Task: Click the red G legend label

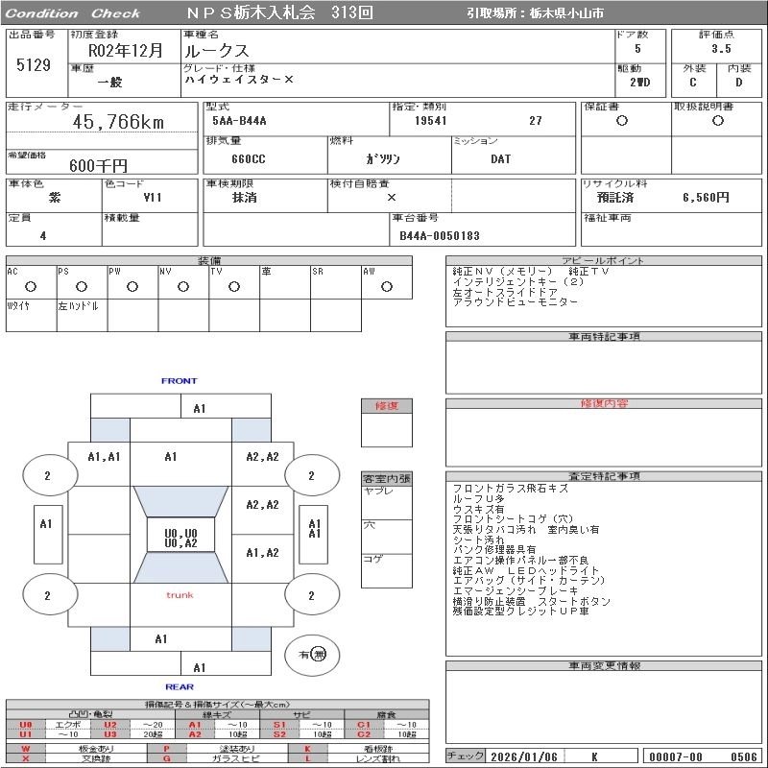Action: coord(166,758)
